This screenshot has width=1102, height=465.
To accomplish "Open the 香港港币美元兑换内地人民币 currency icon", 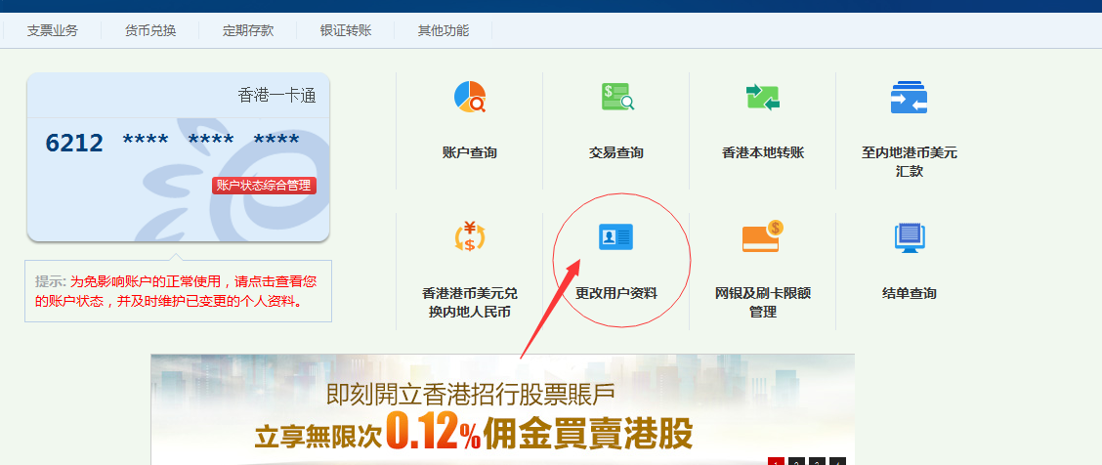I will coord(470,236).
